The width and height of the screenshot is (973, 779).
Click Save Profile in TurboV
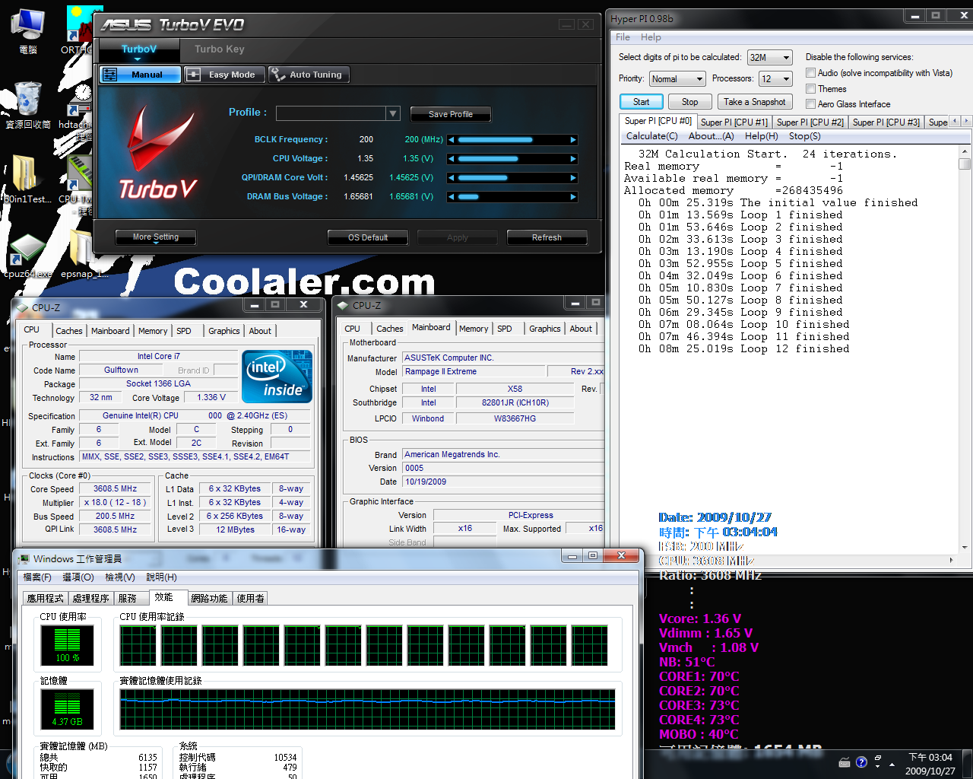(451, 114)
